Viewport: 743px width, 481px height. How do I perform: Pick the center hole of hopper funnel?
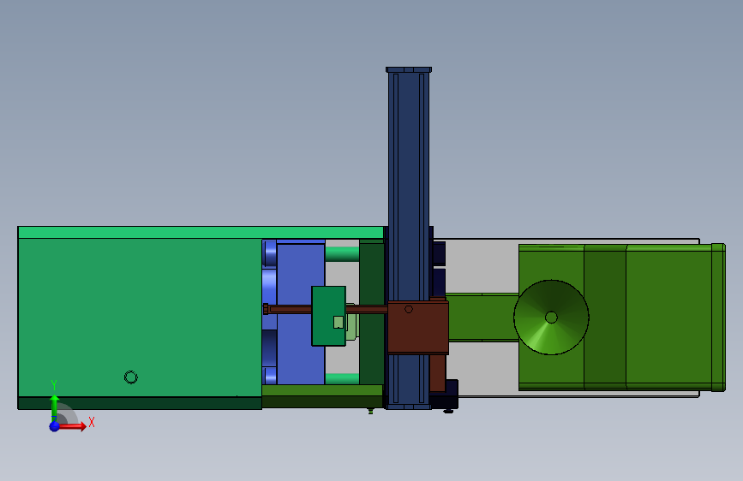pyautogui.click(x=551, y=318)
